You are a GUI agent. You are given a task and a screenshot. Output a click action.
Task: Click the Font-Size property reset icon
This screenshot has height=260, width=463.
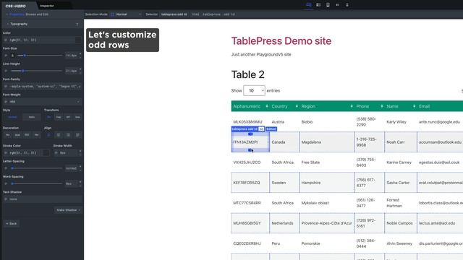[x=6, y=56]
